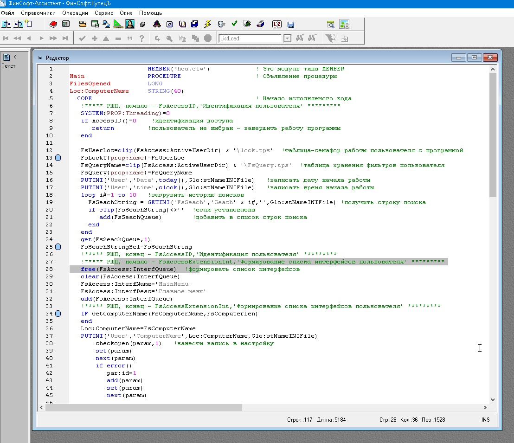Click the Mona Lisa portrait icon

click(130, 24)
